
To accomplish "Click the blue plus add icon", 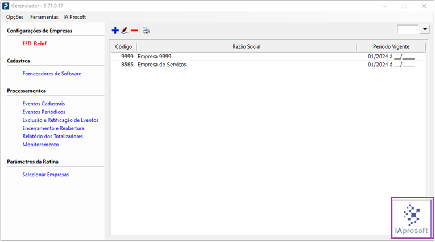I will [115, 31].
